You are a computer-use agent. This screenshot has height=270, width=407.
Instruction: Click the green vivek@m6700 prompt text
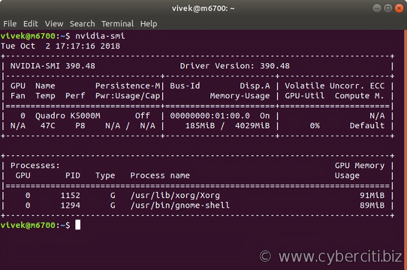(27, 225)
